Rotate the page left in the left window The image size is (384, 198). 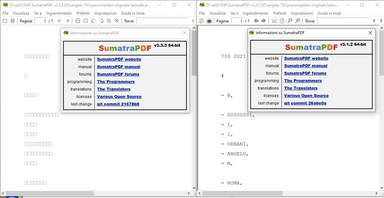pos(93,20)
